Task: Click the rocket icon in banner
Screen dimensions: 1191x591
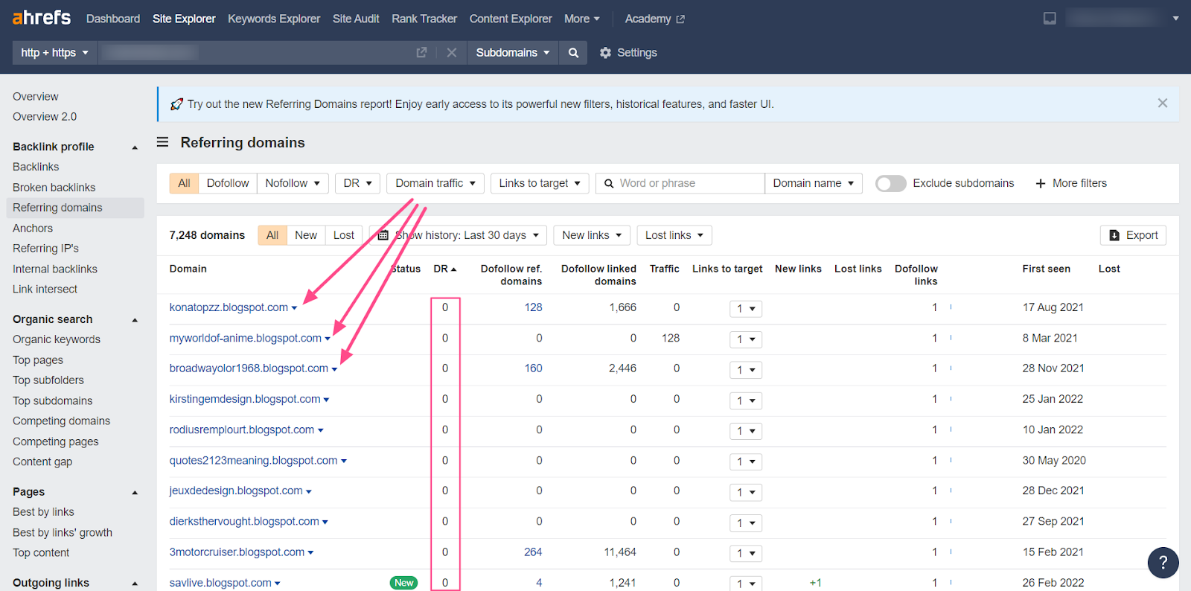Action: (x=176, y=104)
